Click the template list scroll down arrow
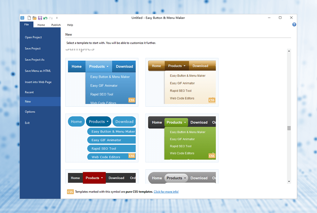The width and height of the screenshot is (317, 213). pos(289,181)
